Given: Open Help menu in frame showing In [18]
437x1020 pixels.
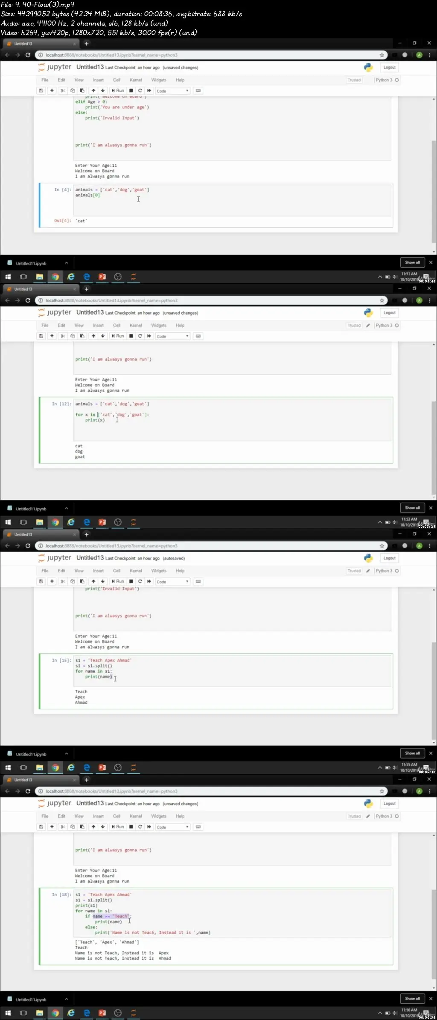Looking at the screenshot, I should click(180, 816).
